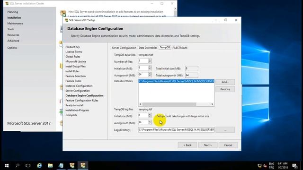The height and width of the screenshot is (170, 303).
Task: Click the ENG TRQ language indicator
Action: (271, 166)
